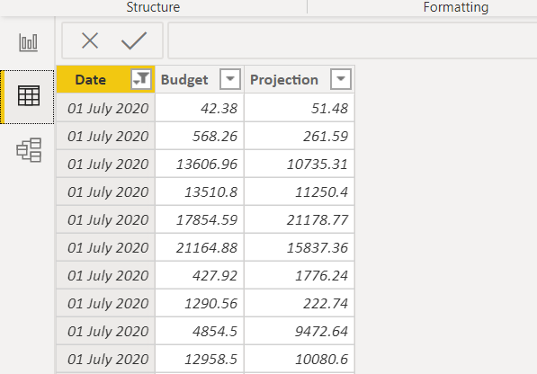Viewport: 537px width, 374px height.
Task: Click the Formatting ribbon group label
Action: pos(456,7)
